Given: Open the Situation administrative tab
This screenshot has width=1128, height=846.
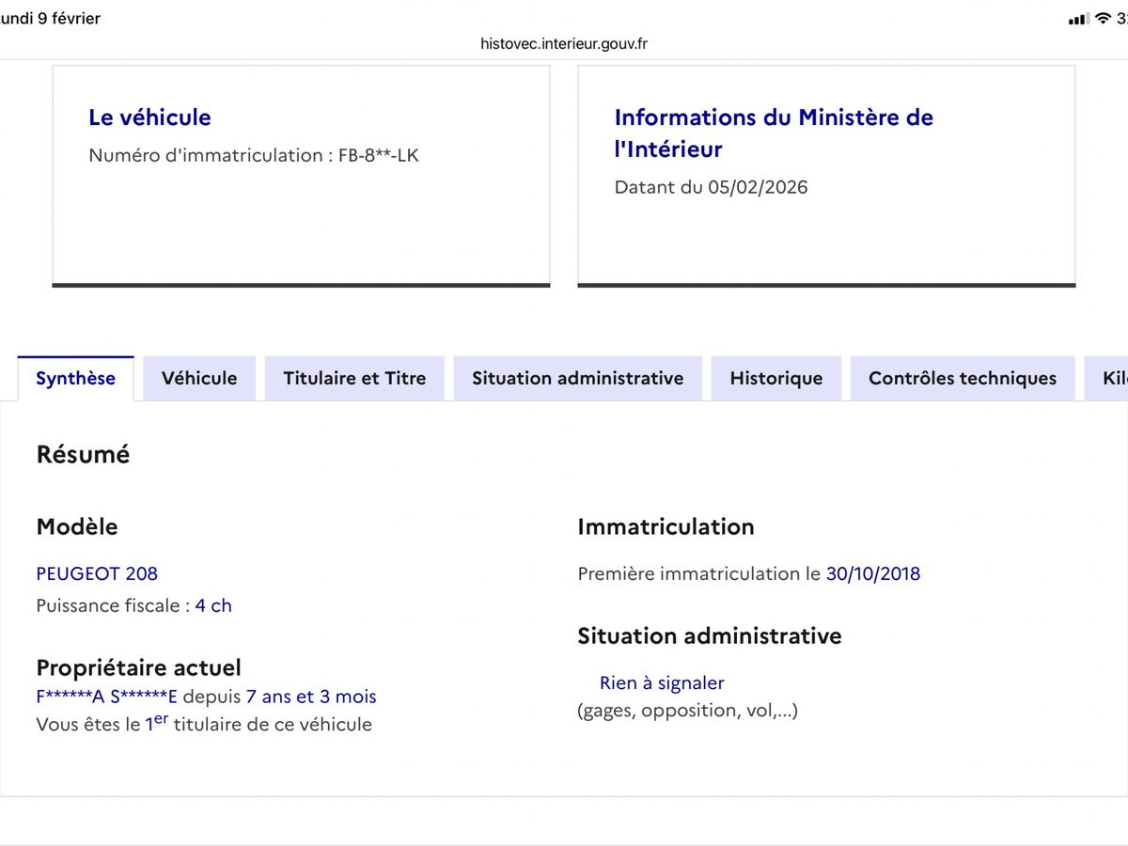Looking at the screenshot, I should 577,378.
